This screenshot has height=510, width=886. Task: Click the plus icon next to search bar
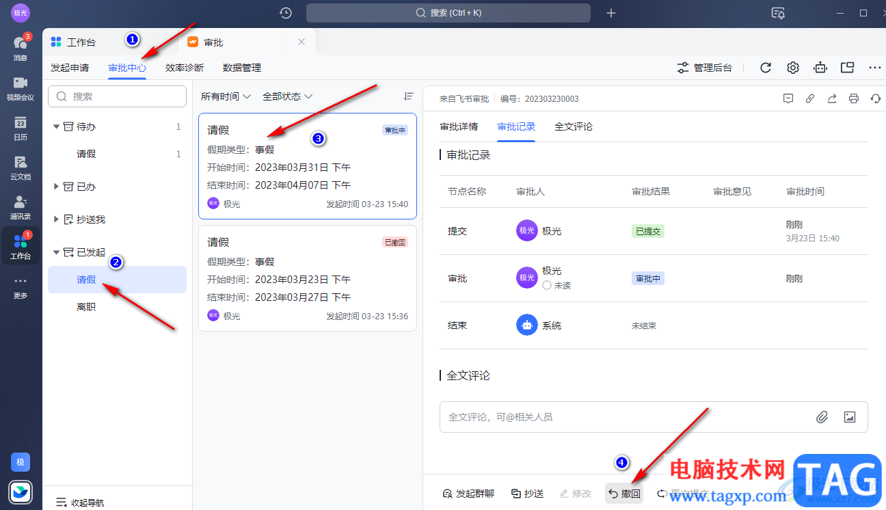coord(611,13)
